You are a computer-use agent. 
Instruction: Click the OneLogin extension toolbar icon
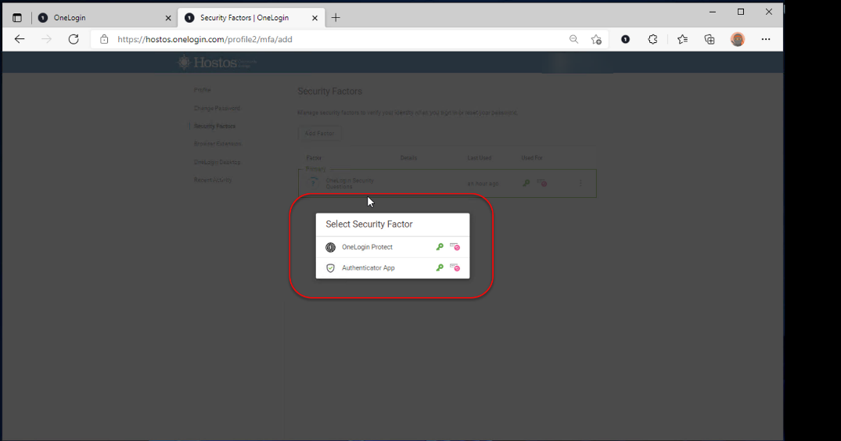(x=625, y=39)
